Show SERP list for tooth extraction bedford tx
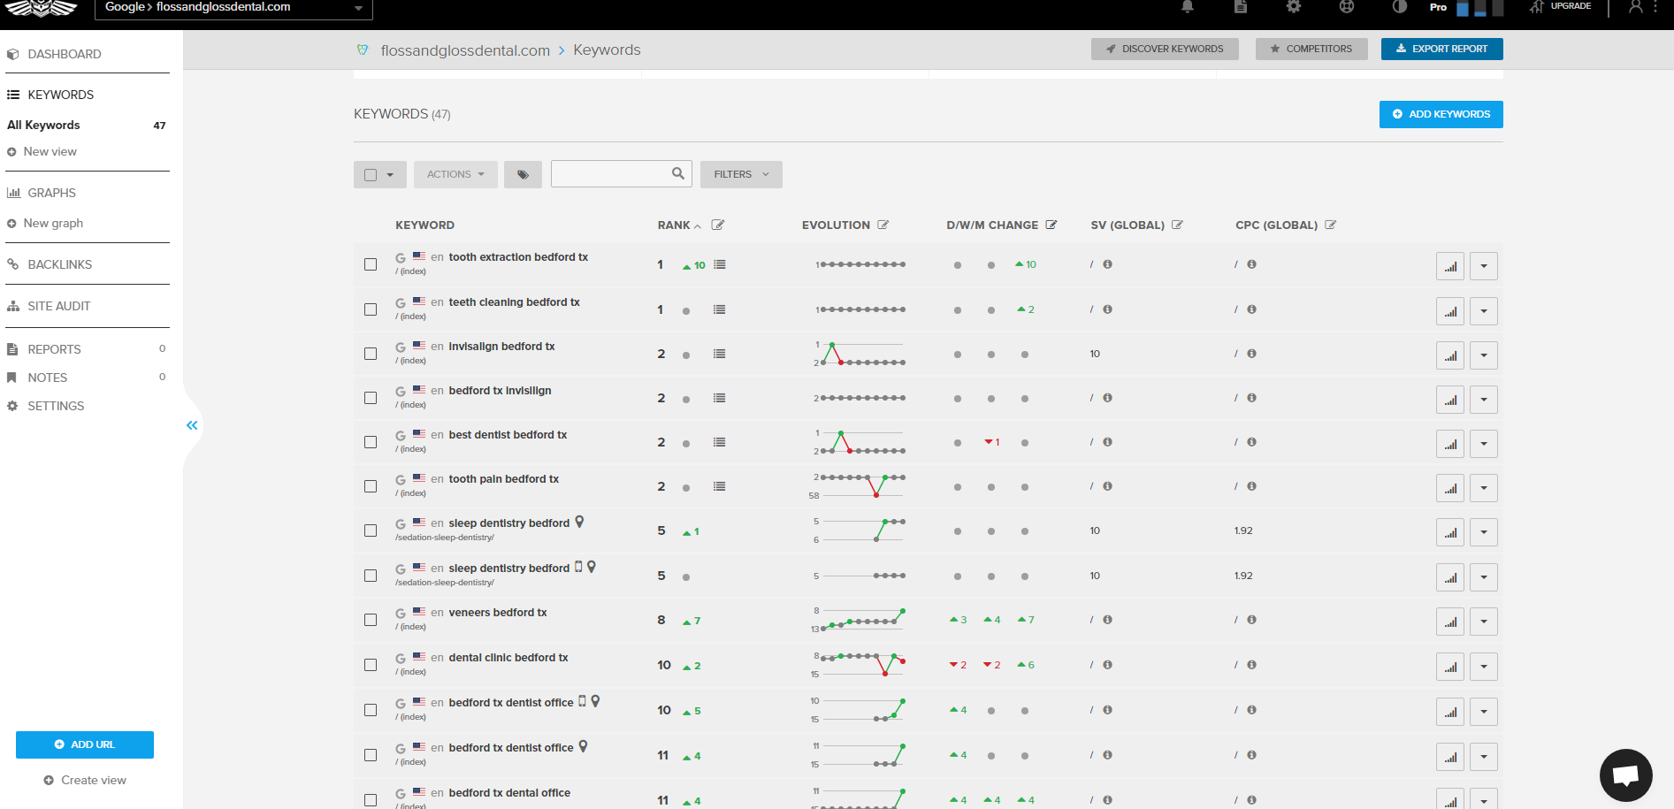The image size is (1674, 809). point(720,264)
